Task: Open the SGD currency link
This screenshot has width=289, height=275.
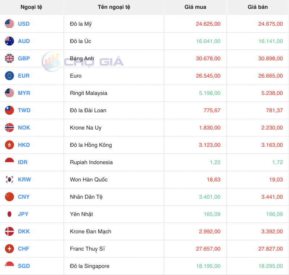Action: click(x=24, y=266)
